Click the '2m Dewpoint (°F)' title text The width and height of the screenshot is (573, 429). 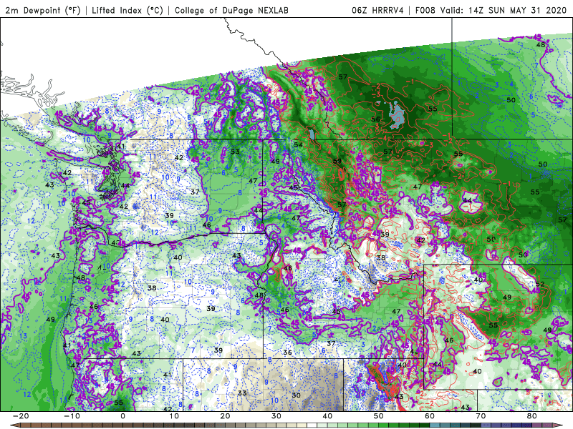point(42,10)
